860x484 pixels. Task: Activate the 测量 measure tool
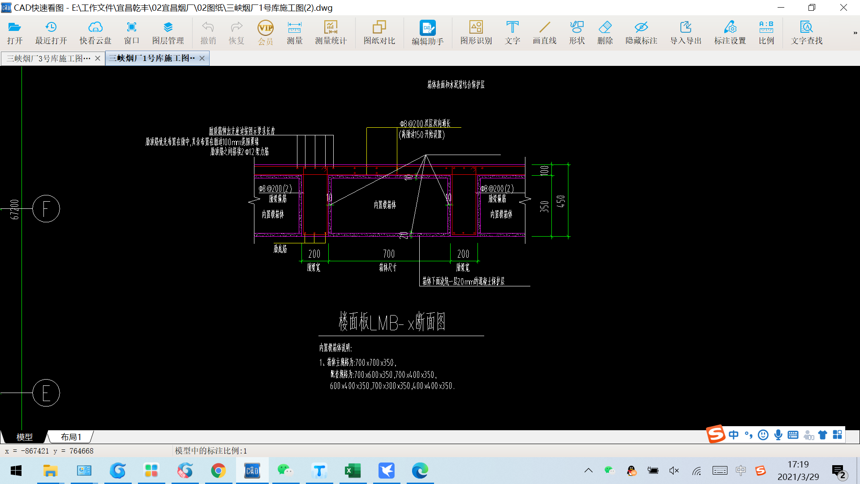pos(294,33)
